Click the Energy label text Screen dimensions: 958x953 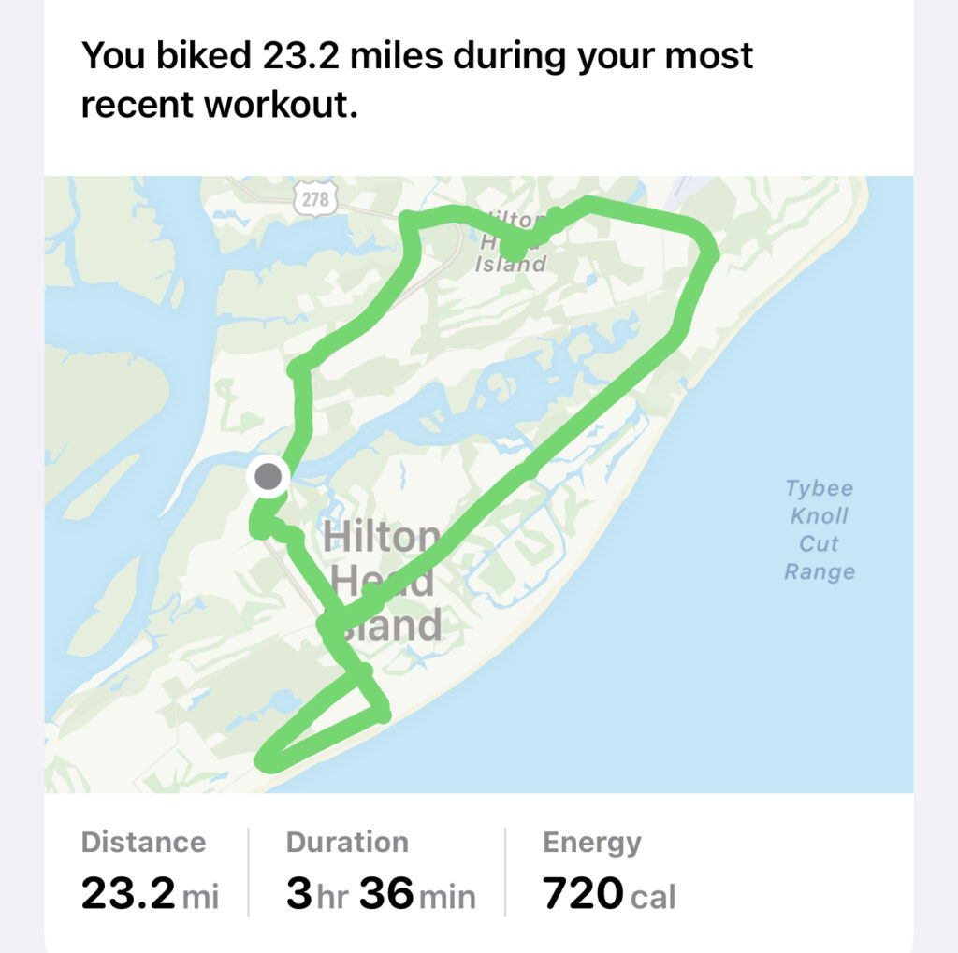pos(592,844)
